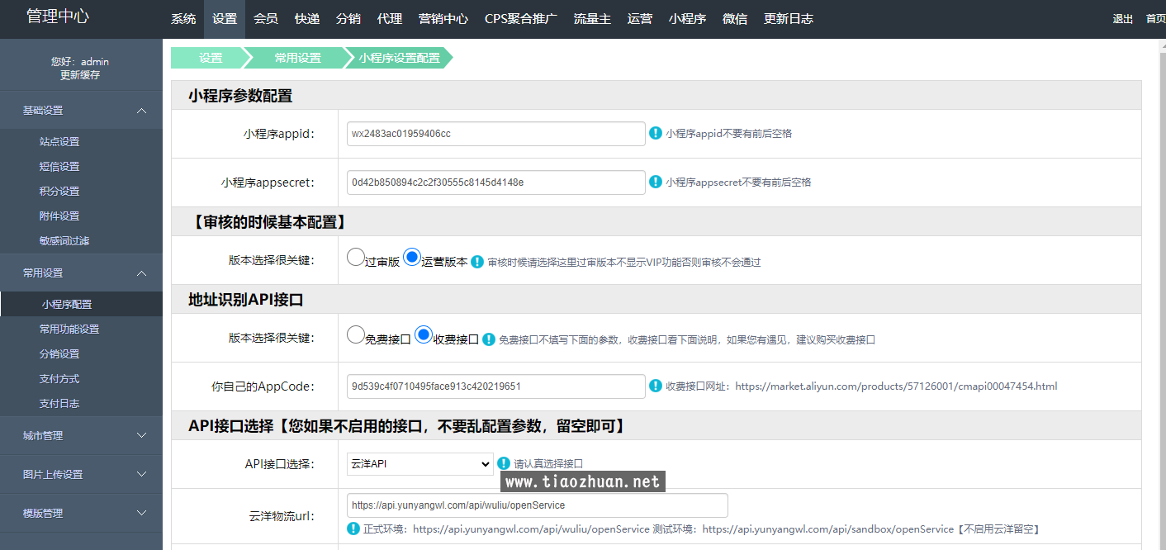The width and height of the screenshot is (1166, 550).
Task: Click 退出 to log out
Action: click(x=1122, y=19)
